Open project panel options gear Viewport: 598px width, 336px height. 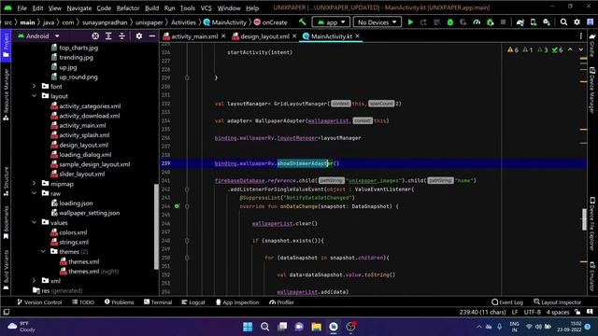[139, 35]
